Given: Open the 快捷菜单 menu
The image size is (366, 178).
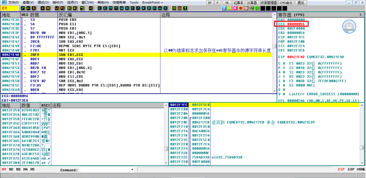Looking at the screenshot, I should tap(119, 2).
